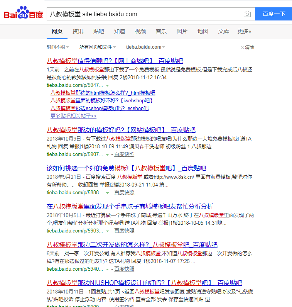292x307 pixels.
Task: Switch to the 文库 tab
Action: tap(224, 31)
